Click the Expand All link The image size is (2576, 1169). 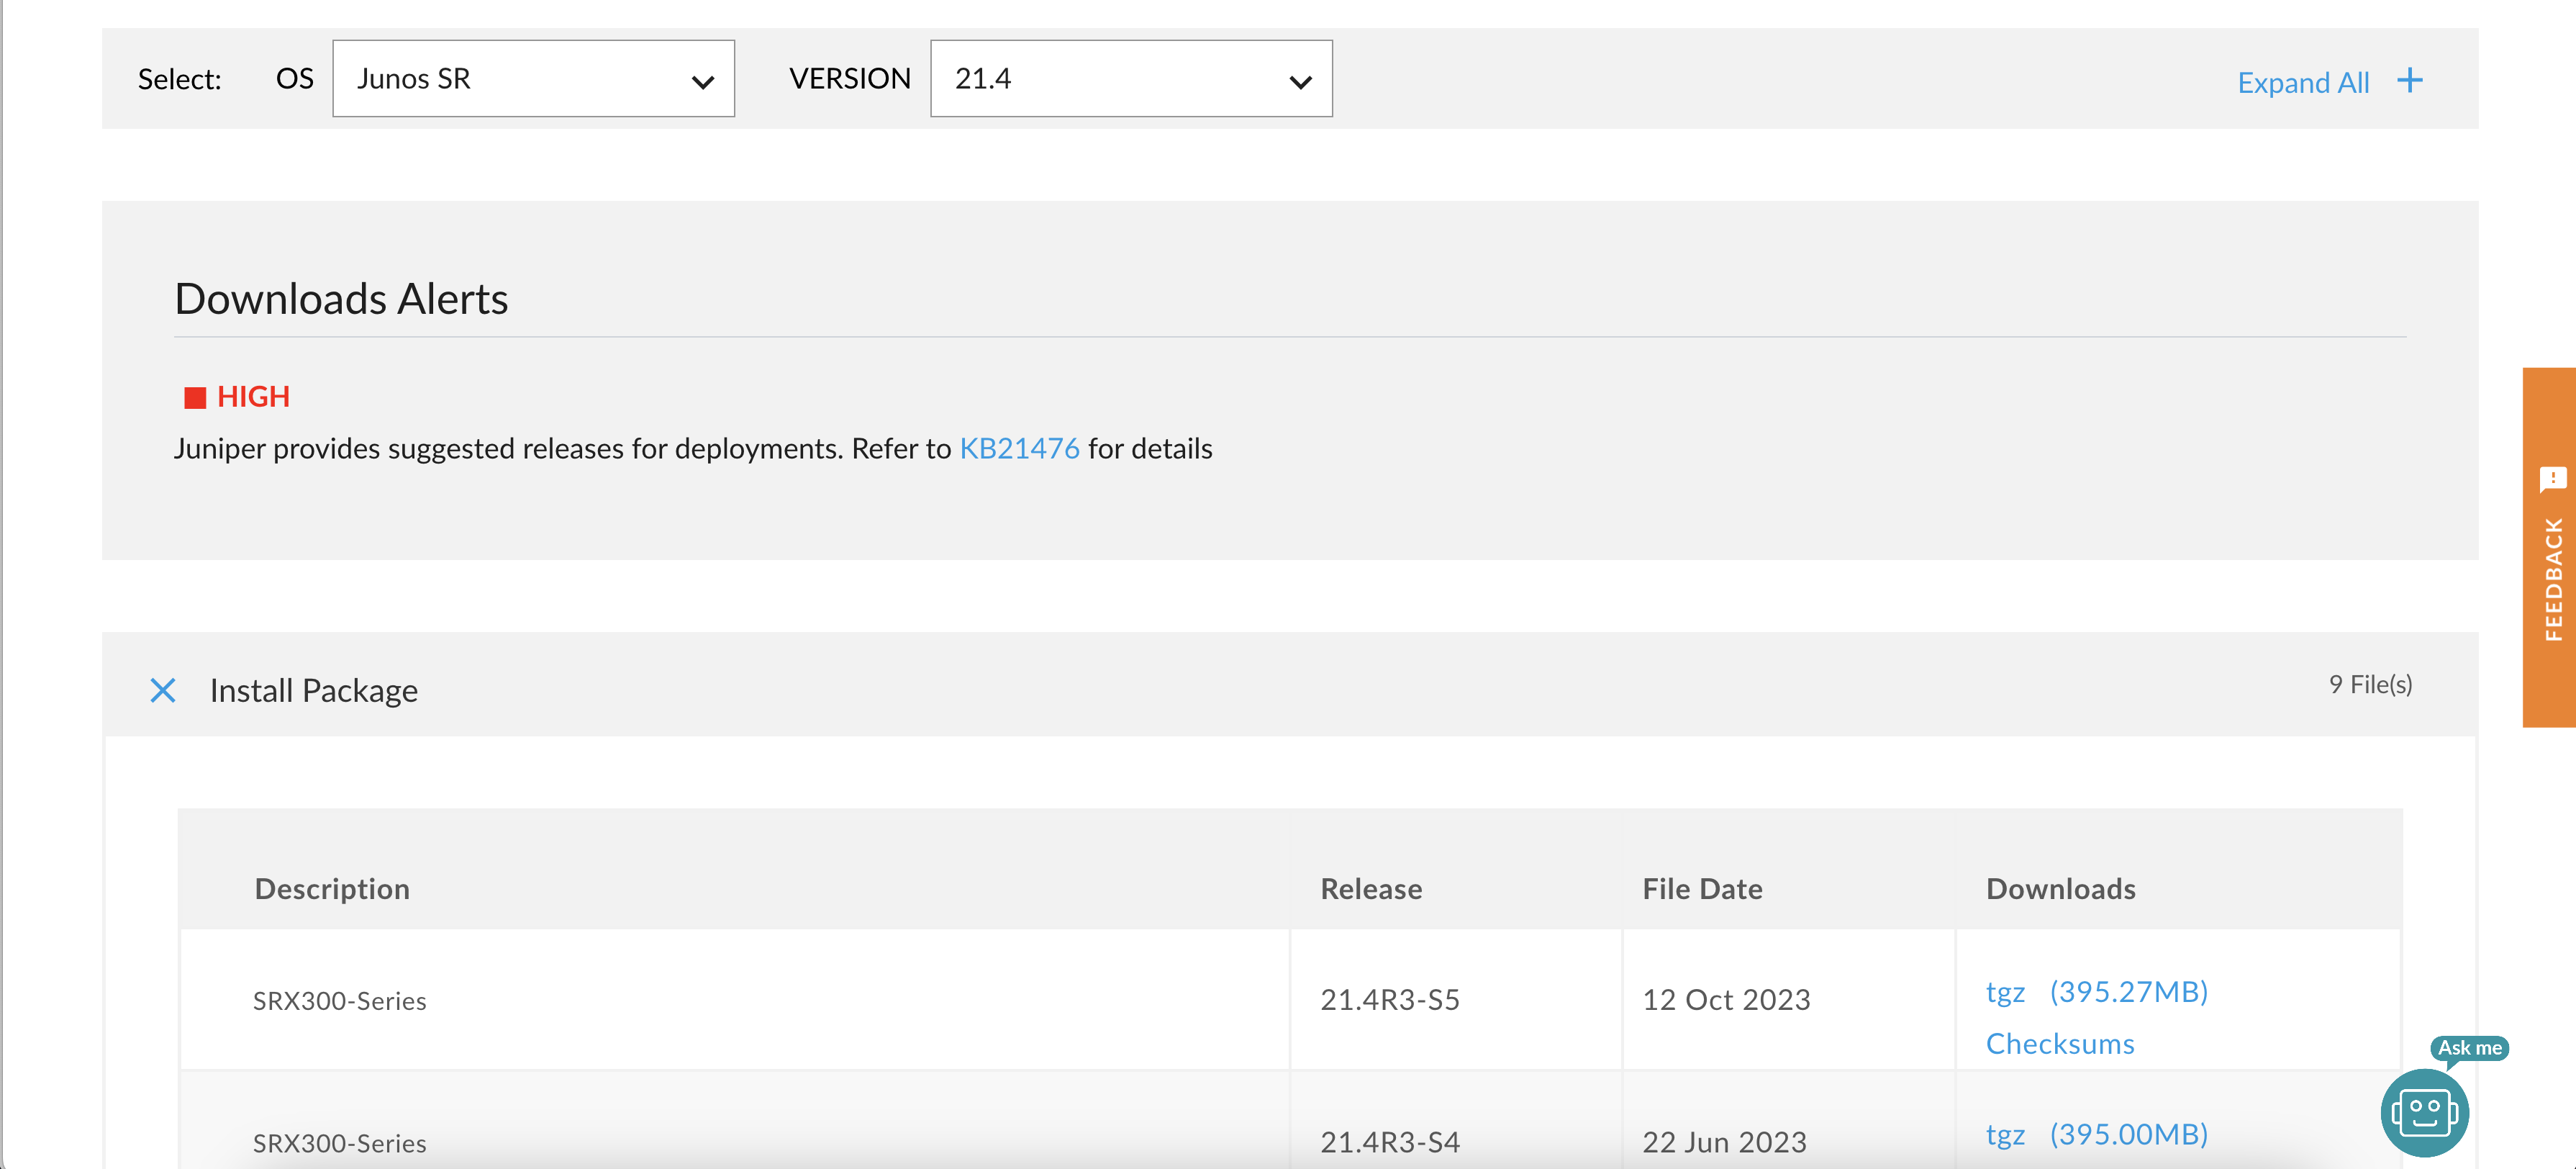pos(2303,82)
